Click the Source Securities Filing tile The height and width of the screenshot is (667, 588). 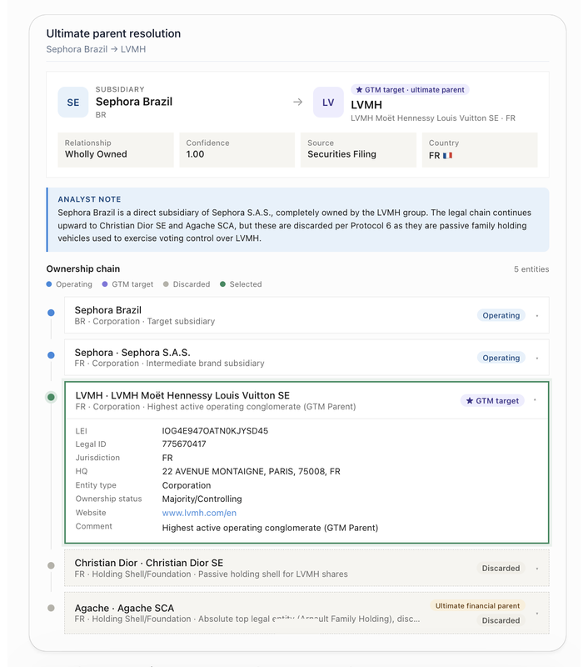(358, 150)
